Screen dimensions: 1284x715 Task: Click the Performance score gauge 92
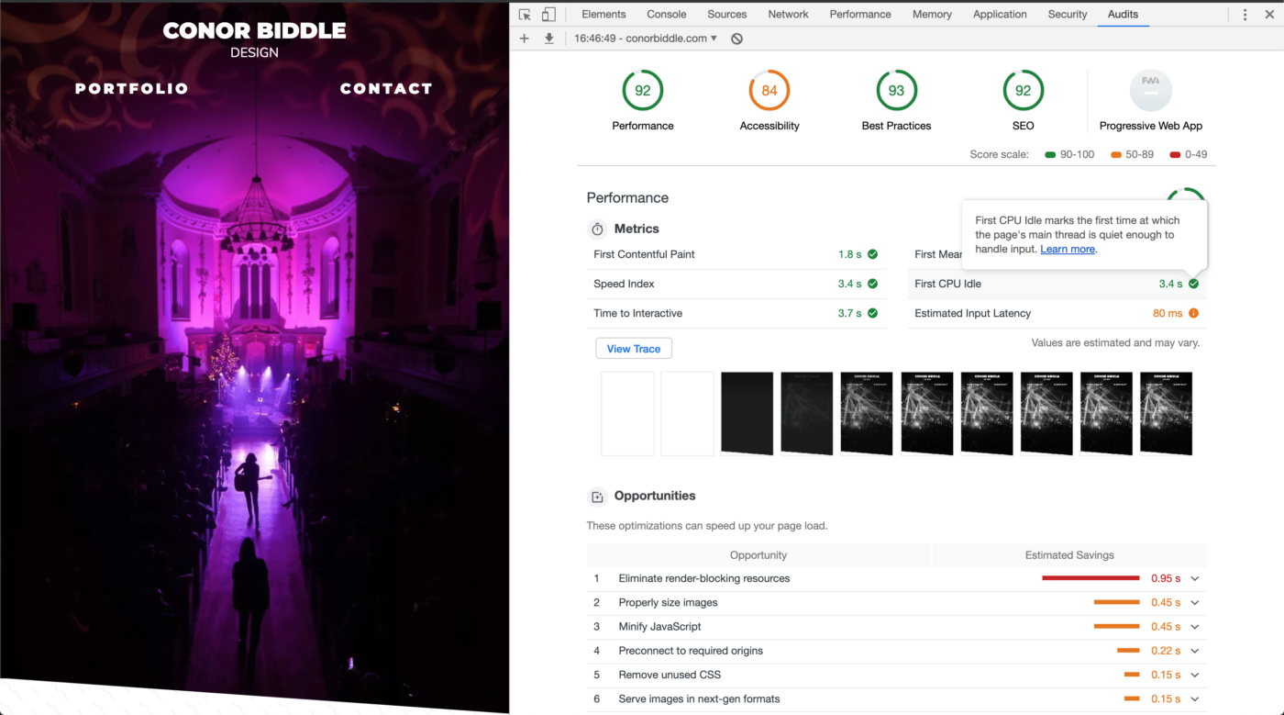(x=643, y=91)
